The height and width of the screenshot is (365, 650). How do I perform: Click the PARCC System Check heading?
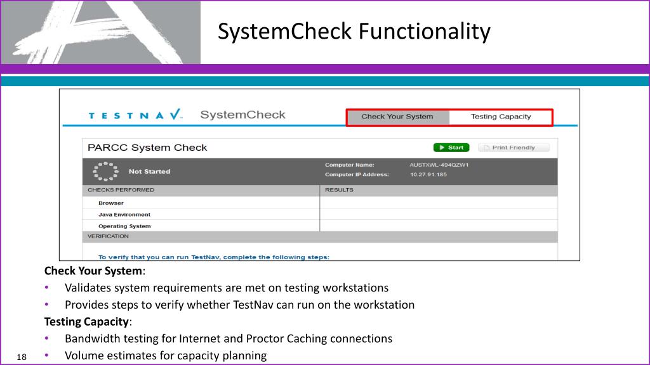pyautogui.click(x=147, y=148)
